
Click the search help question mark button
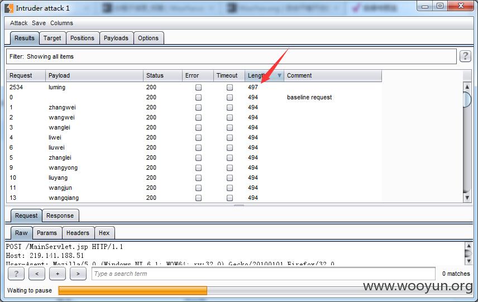click(x=16, y=274)
